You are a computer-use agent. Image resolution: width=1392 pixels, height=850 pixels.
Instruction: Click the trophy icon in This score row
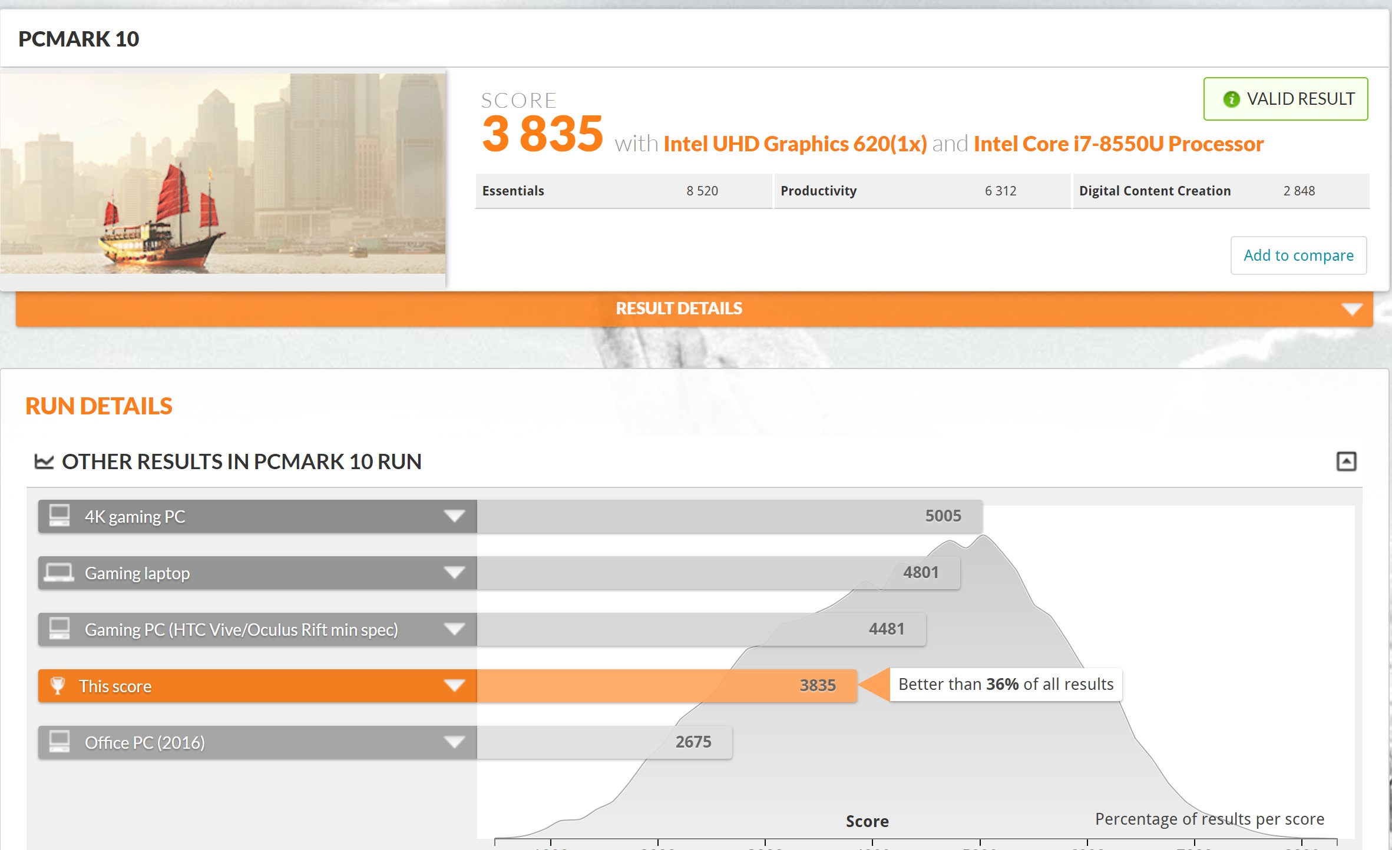58,685
